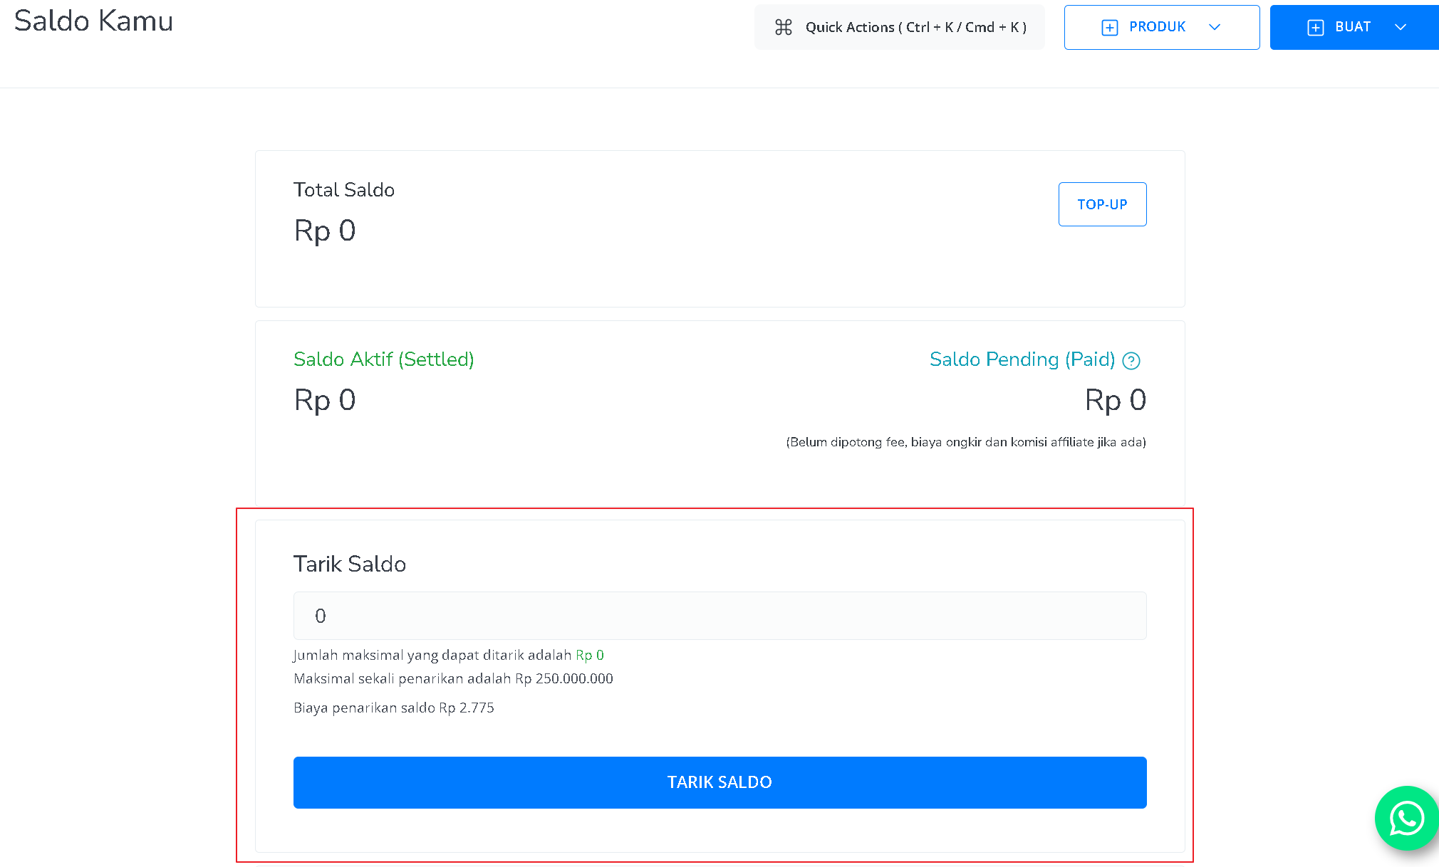The image size is (1439, 867).
Task: Click the Saldo Aktif (Settled) label
Action: coord(384,359)
